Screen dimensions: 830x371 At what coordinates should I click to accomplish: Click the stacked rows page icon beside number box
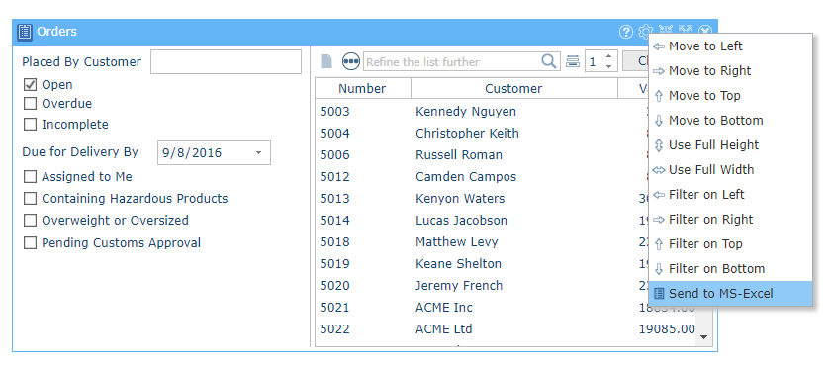click(572, 61)
